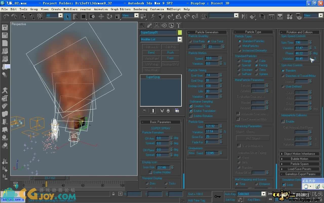Click the Undo arrow in the toolbar
Screen dimensions: 324x203
[x=6, y=16]
